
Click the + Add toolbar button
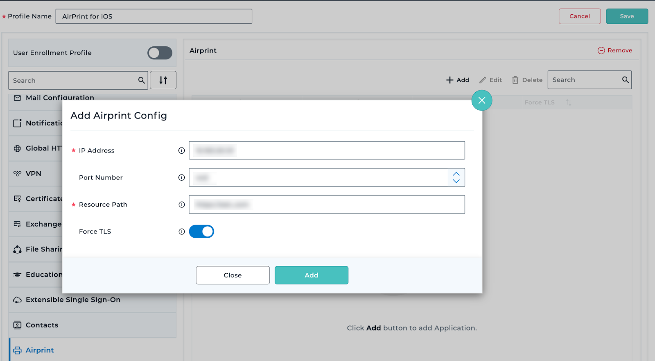point(458,80)
